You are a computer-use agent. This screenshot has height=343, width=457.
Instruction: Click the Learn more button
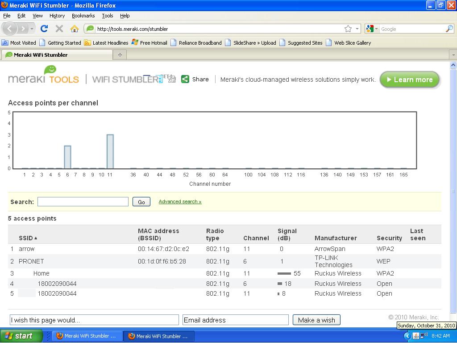click(410, 79)
